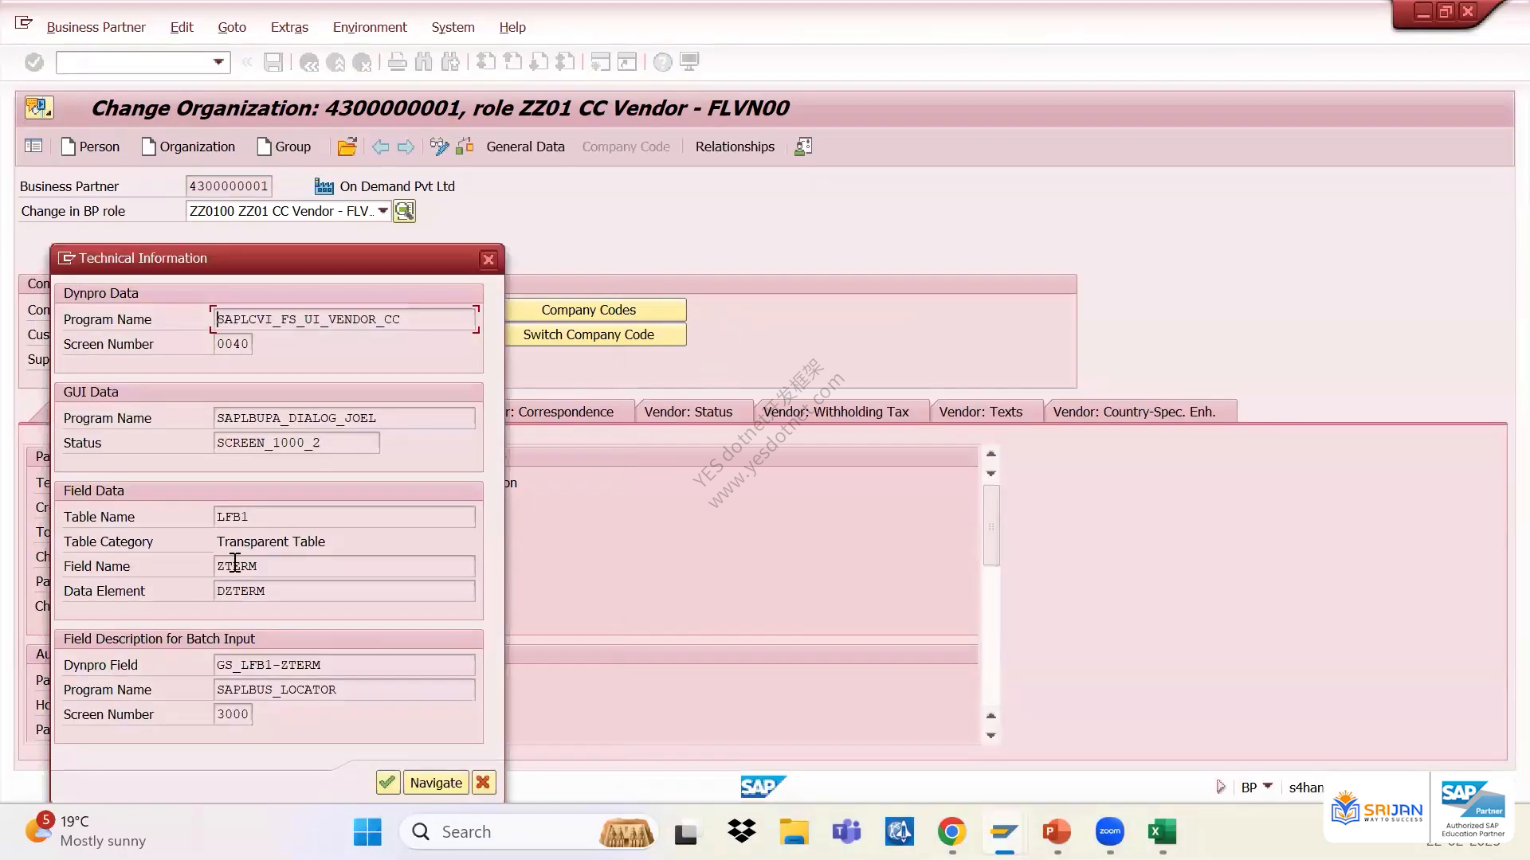Screen dimensions: 1530x860
Task: Click the General Data button
Action: (525, 147)
